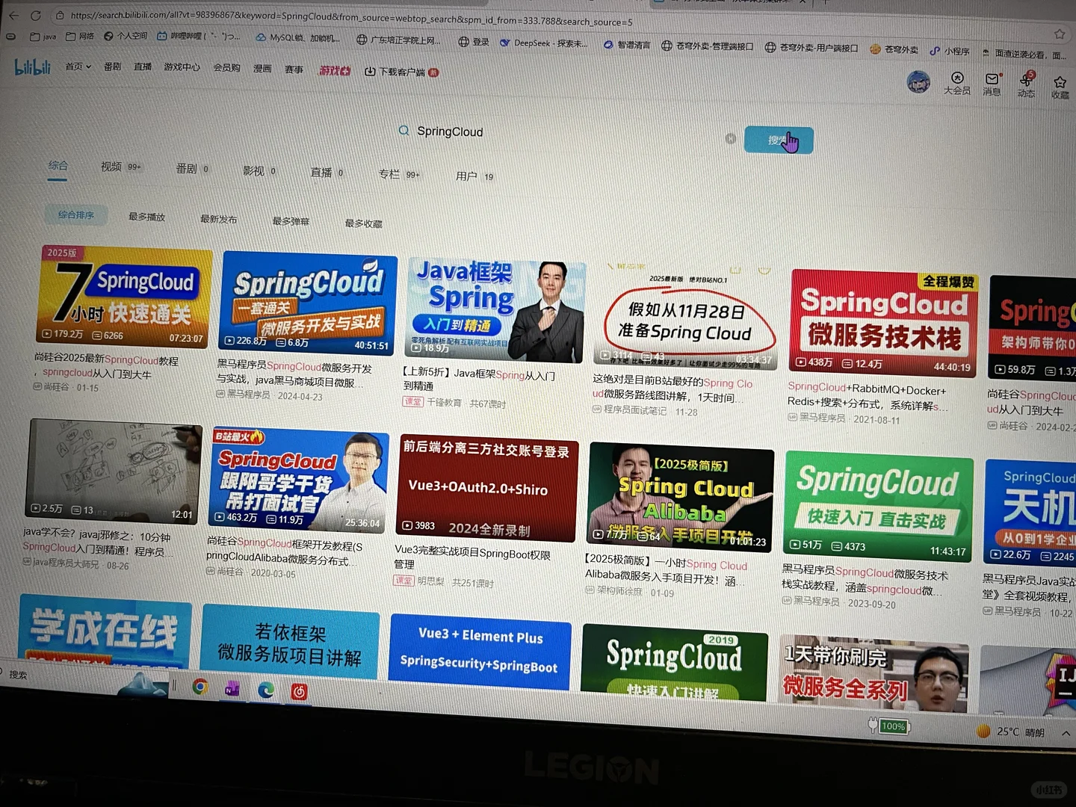Screen dimensions: 1076x807
Task: Open the 大会员 membership icon
Action: [957, 78]
